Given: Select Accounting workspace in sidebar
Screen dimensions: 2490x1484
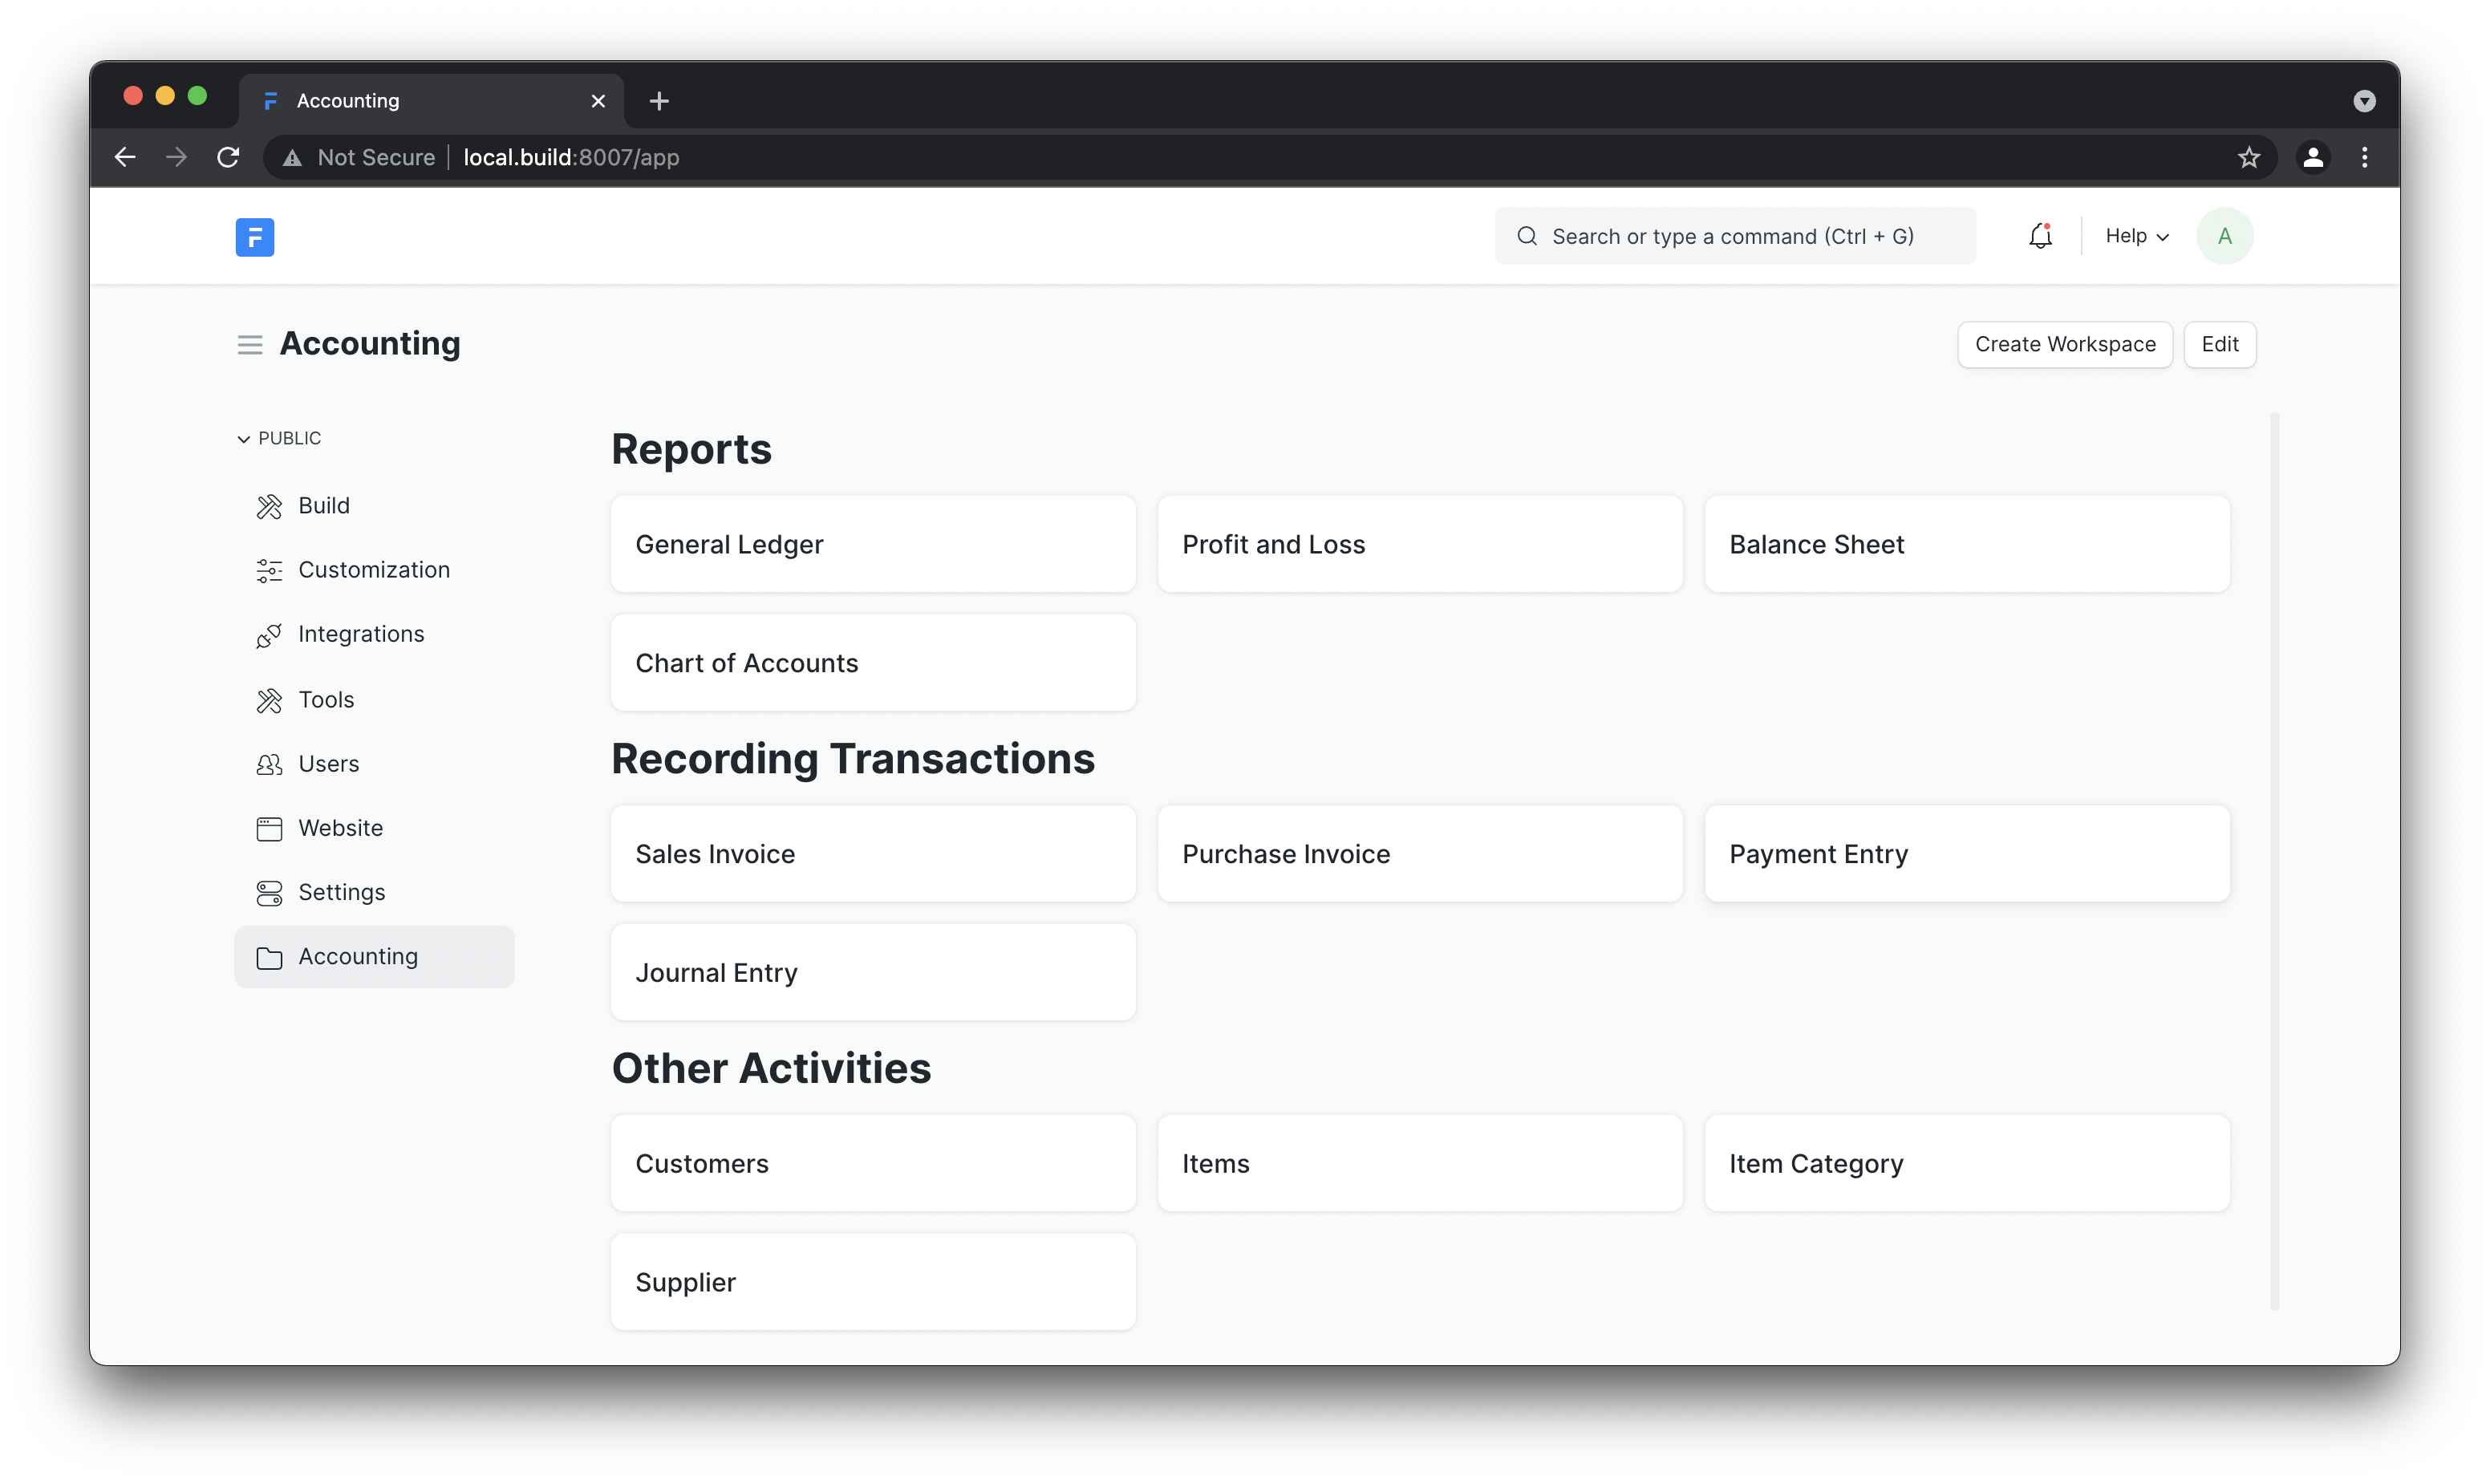Looking at the screenshot, I should pos(374,957).
